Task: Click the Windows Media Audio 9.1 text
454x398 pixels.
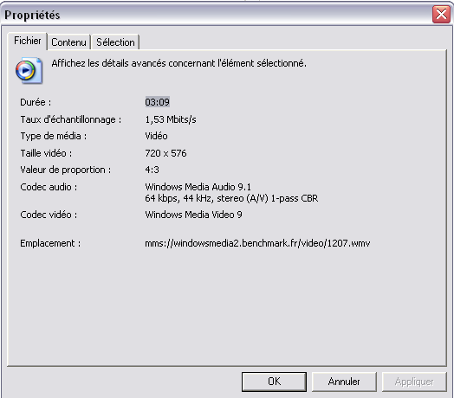Action: (x=198, y=187)
